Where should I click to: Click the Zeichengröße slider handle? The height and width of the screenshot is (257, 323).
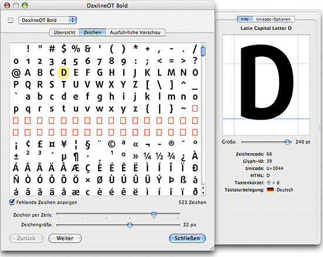[x=130, y=225]
